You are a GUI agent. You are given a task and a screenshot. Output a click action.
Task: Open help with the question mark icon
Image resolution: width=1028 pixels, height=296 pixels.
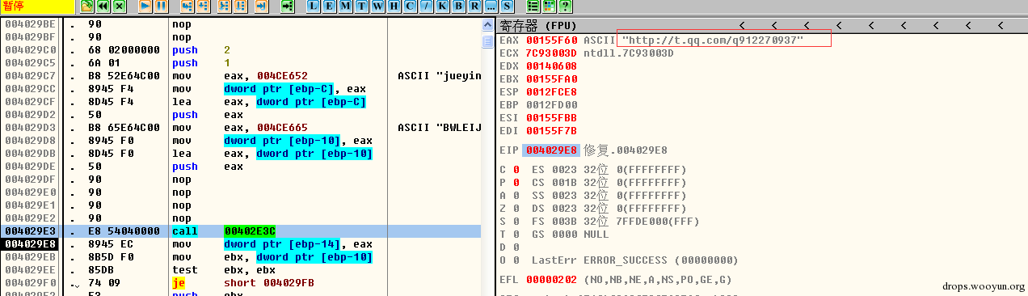[565, 6]
